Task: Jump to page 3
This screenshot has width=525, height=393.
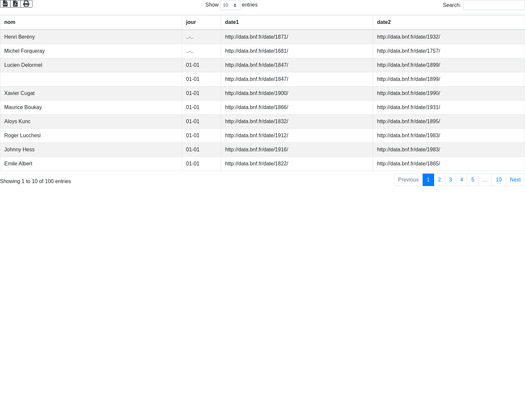Action: [451, 180]
